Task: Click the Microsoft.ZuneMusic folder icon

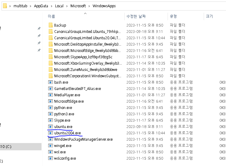Action: click(51, 69)
